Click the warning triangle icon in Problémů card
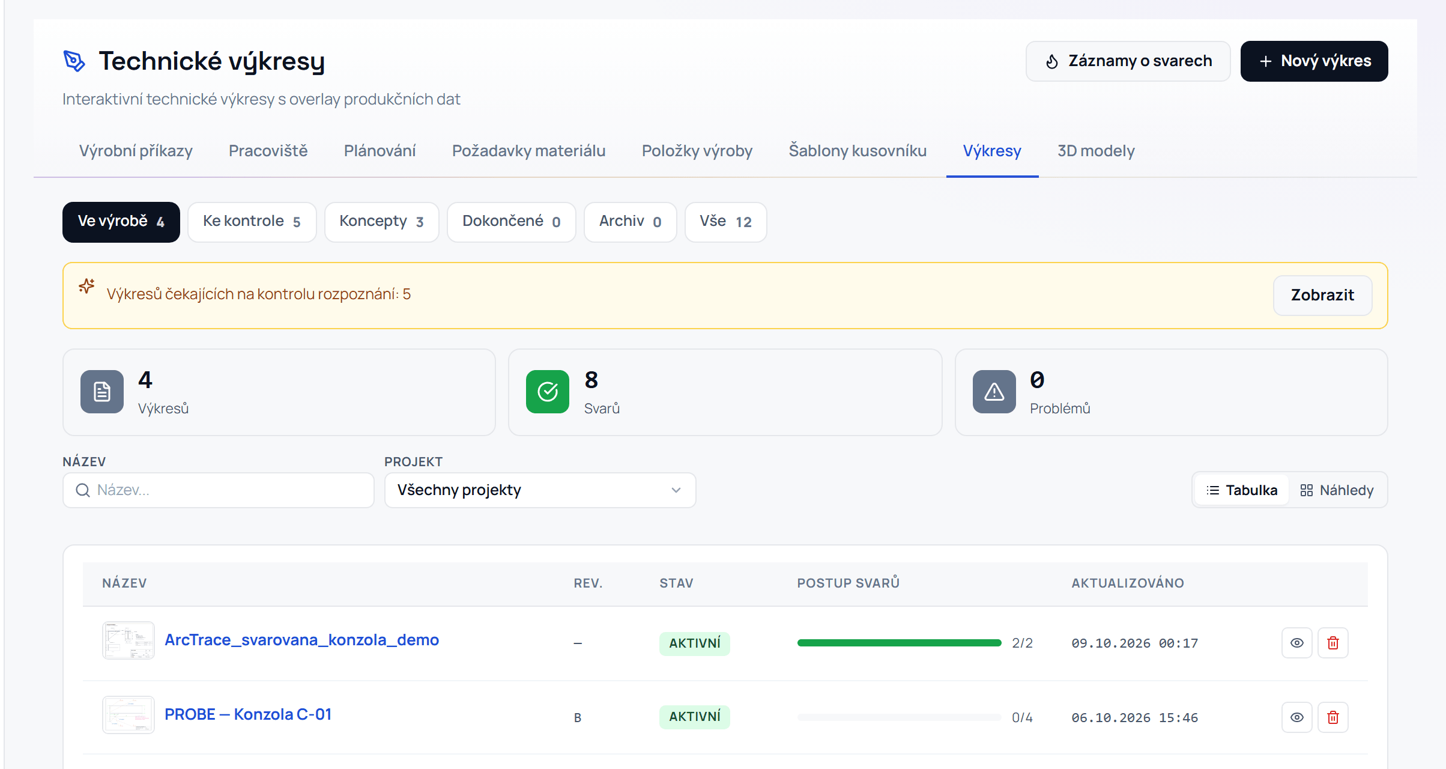The width and height of the screenshot is (1446, 769). click(994, 392)
